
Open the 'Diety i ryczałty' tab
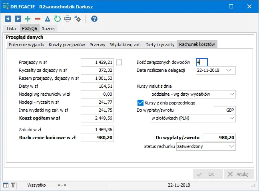(x=160, y=45)
